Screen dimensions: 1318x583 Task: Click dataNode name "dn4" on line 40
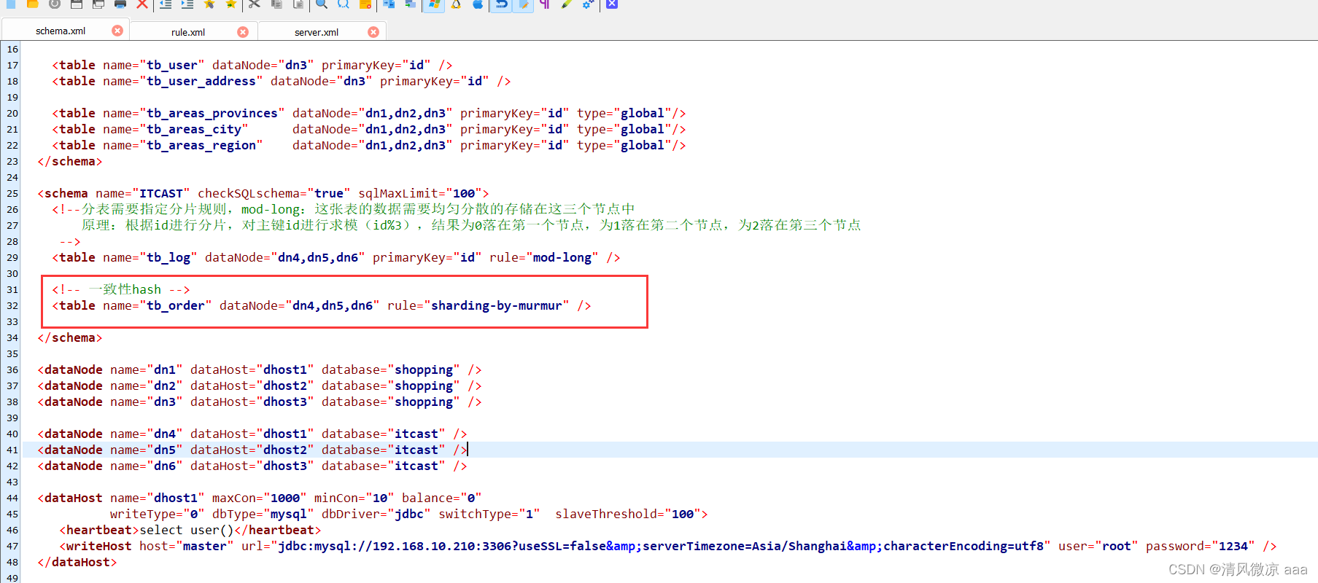pyautogui.click(x=165, y=434)
